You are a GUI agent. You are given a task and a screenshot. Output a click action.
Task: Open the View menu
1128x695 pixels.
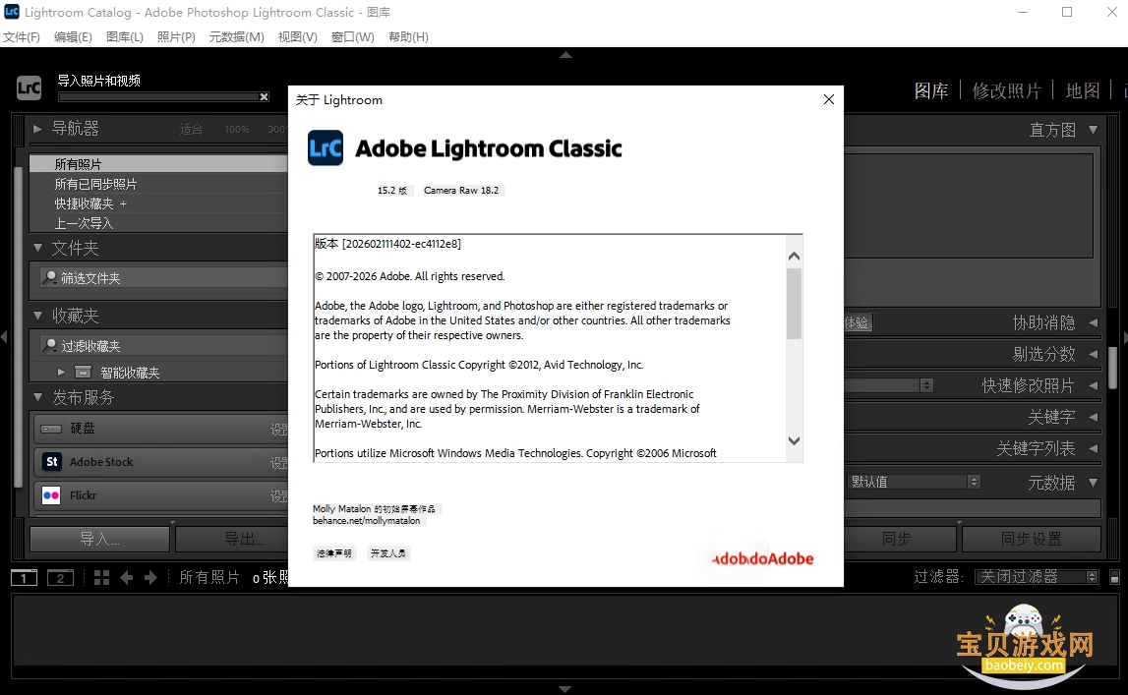point(298,36)
